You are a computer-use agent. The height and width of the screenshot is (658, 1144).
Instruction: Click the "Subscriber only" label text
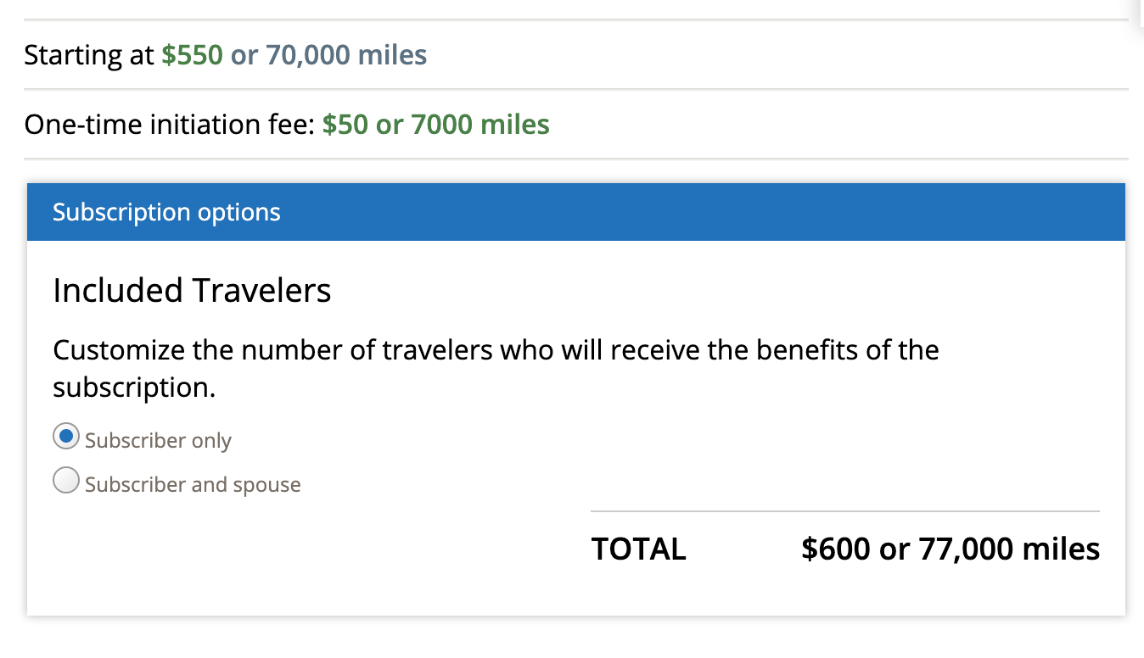[158, 441]
